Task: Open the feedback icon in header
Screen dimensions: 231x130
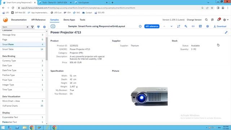Action: point(212,20)
